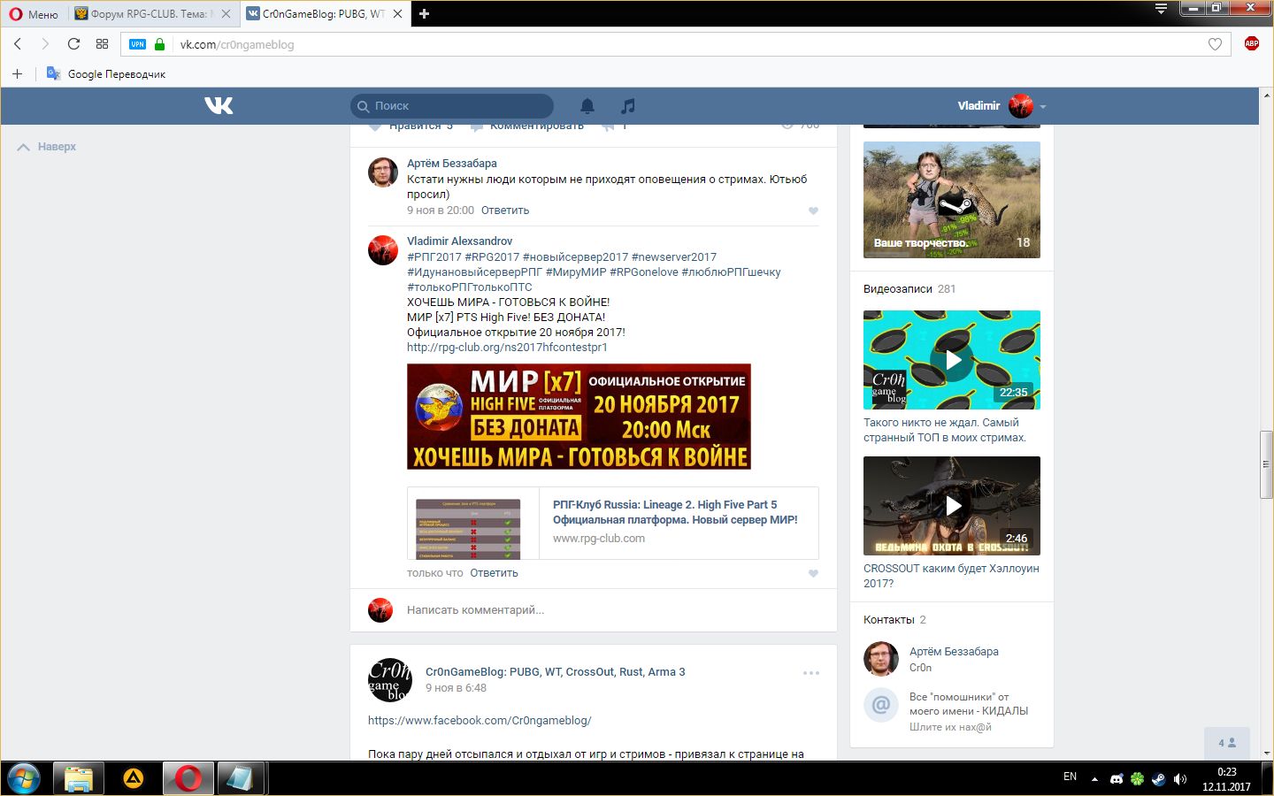
Task: Open МИР x7 banner image
Action: [579, 417]
